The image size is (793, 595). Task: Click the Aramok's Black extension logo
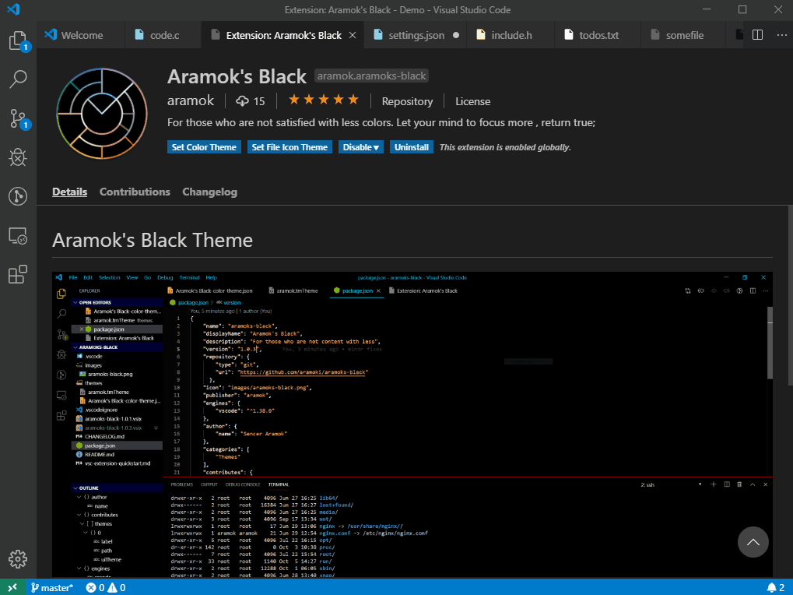click(102, 114)
